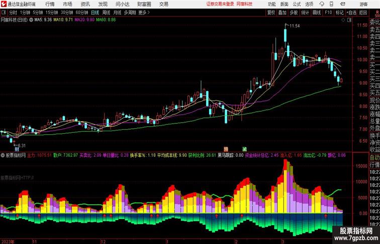Image resolution: width=380 pixels, height=244 pixels.
Task: Switch to the 15分钟 period tab
Action: [x=52, y=13]
